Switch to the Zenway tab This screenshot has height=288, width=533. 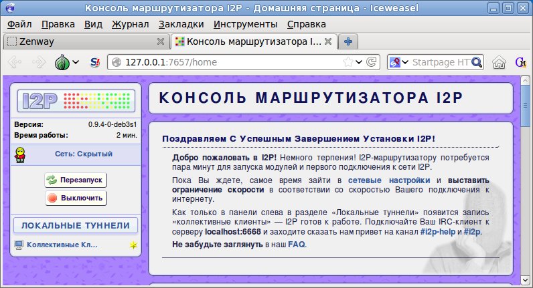[x=85, y=41]
